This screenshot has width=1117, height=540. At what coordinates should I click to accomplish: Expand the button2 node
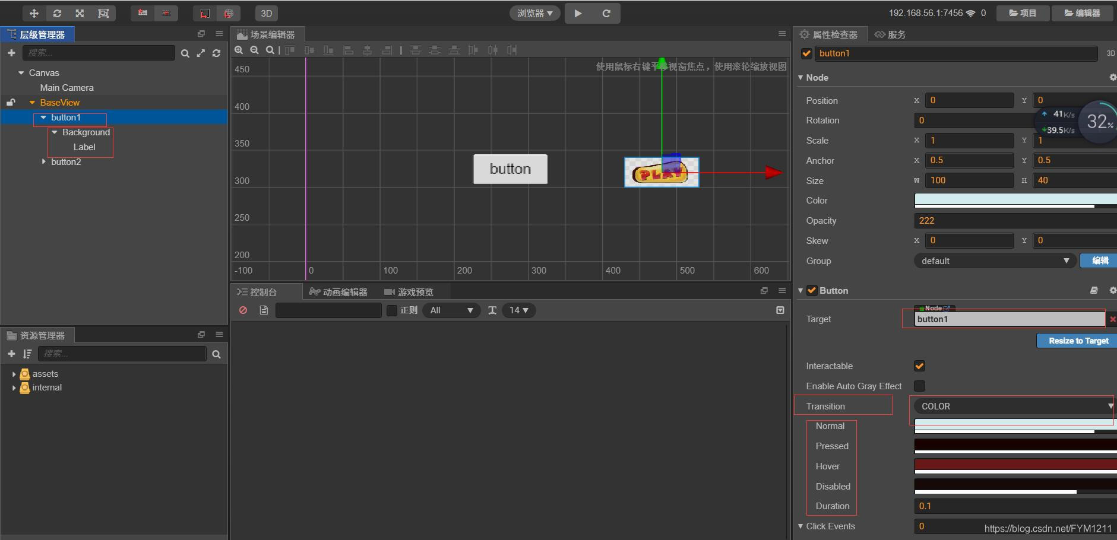(43, 161)
